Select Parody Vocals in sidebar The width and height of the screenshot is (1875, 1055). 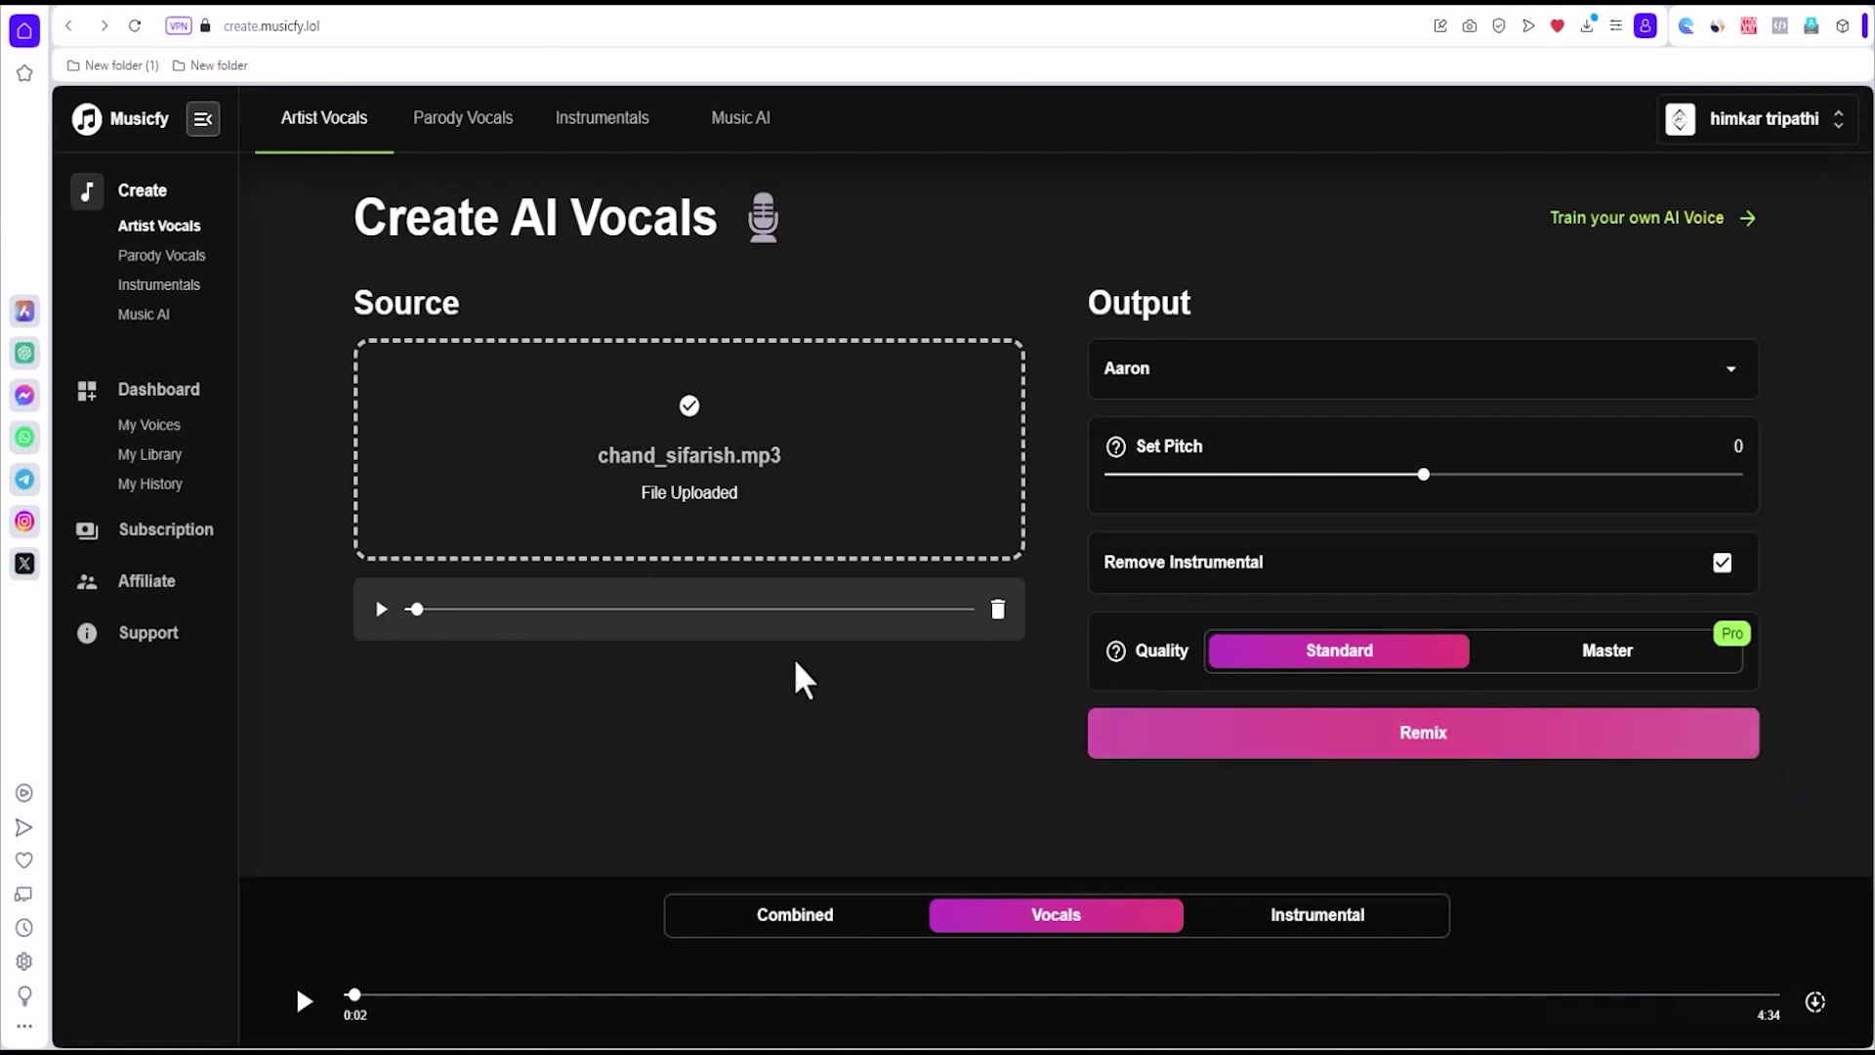162,256
